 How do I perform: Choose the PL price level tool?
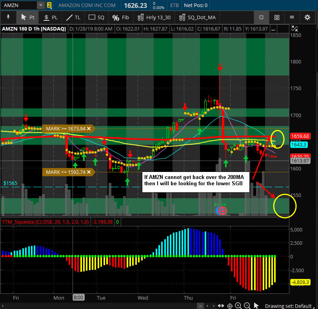tap(50, 17)
